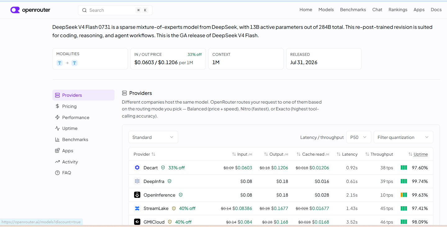Click the Decart uptime bars indicator

tap(404, 168)
